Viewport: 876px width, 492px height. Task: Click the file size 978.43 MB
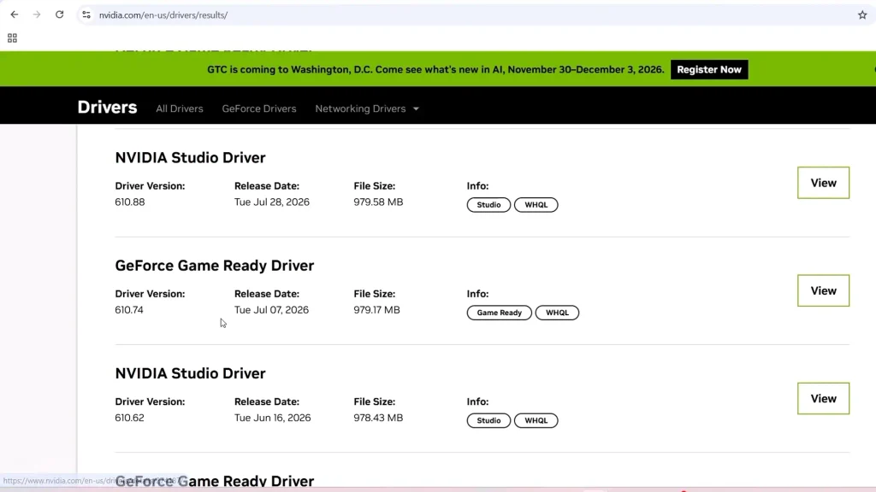coord(378,418)
